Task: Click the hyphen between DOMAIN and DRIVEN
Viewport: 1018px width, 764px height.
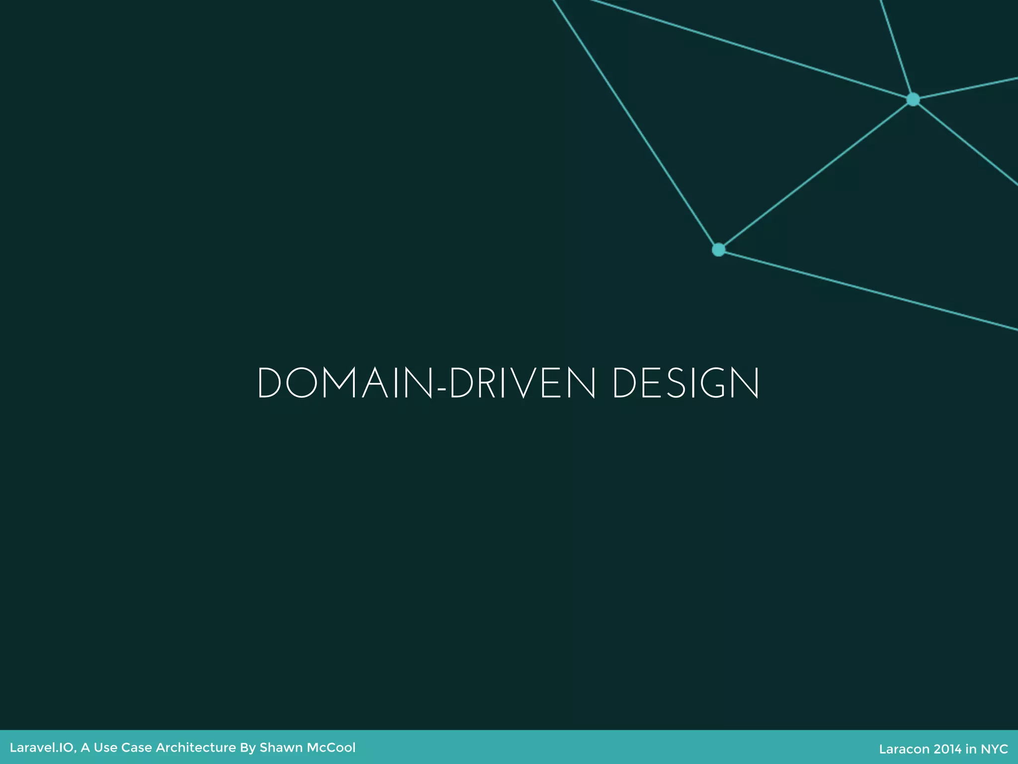Action: (x=441, y=388)
